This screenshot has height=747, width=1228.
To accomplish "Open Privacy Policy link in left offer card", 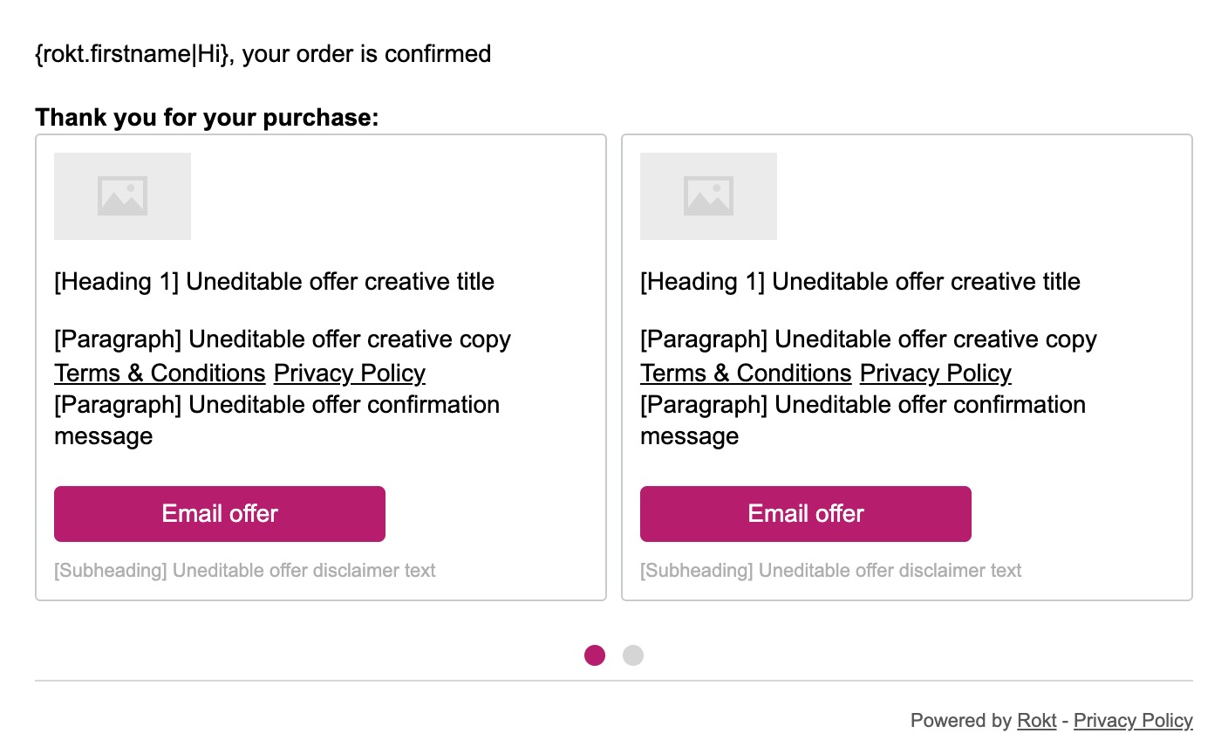I will (350, 373).
